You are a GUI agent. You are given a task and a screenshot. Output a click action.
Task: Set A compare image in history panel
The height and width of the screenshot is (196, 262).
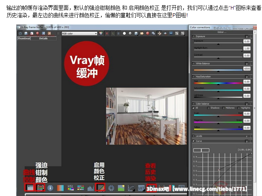[x=43, y=33]
